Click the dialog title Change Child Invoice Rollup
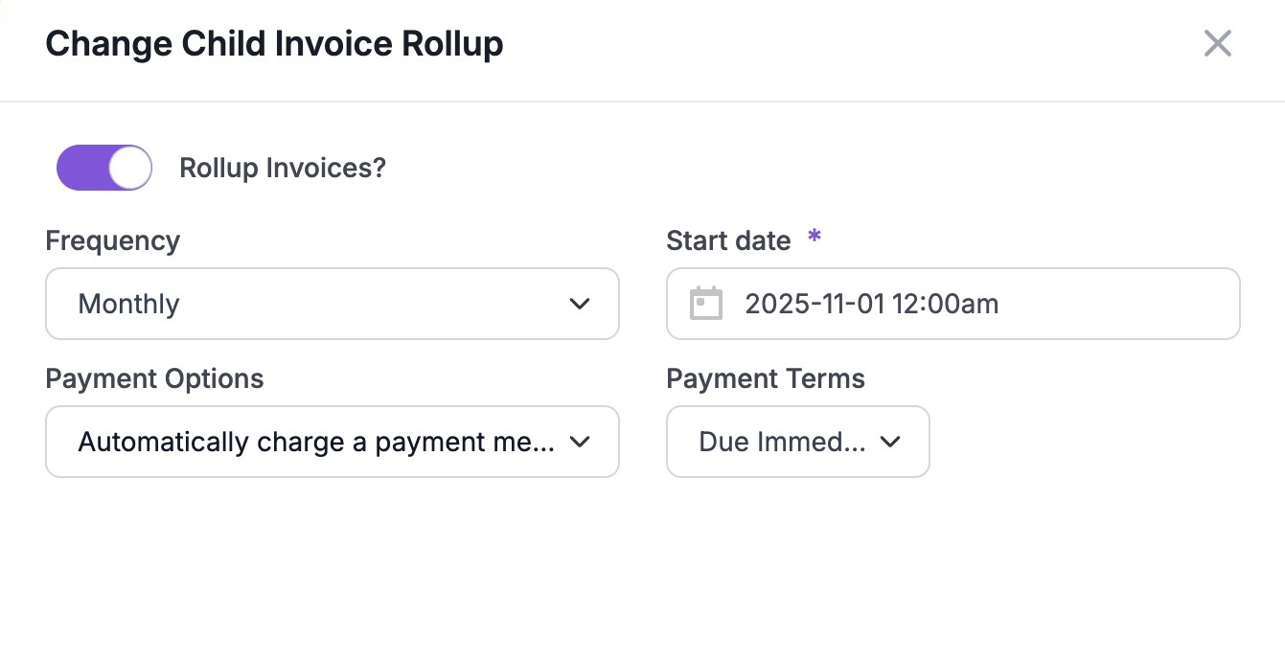1285x661 pixels. [274, 44]
